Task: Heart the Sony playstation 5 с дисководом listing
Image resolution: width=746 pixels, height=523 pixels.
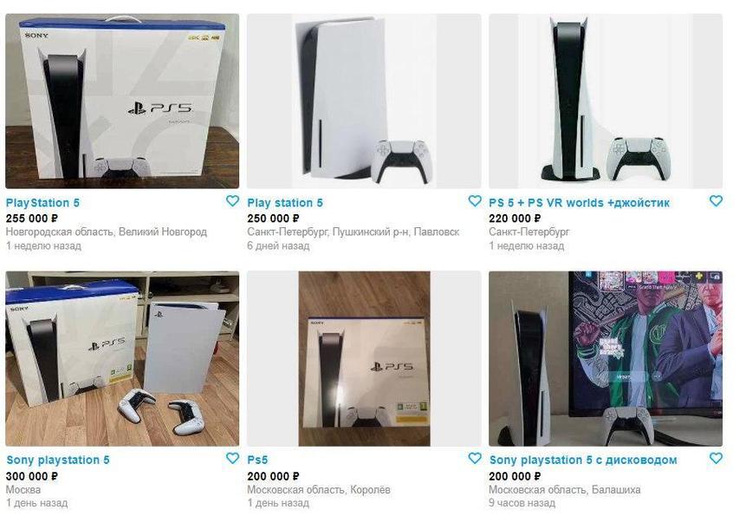Action: coord(716,458)
